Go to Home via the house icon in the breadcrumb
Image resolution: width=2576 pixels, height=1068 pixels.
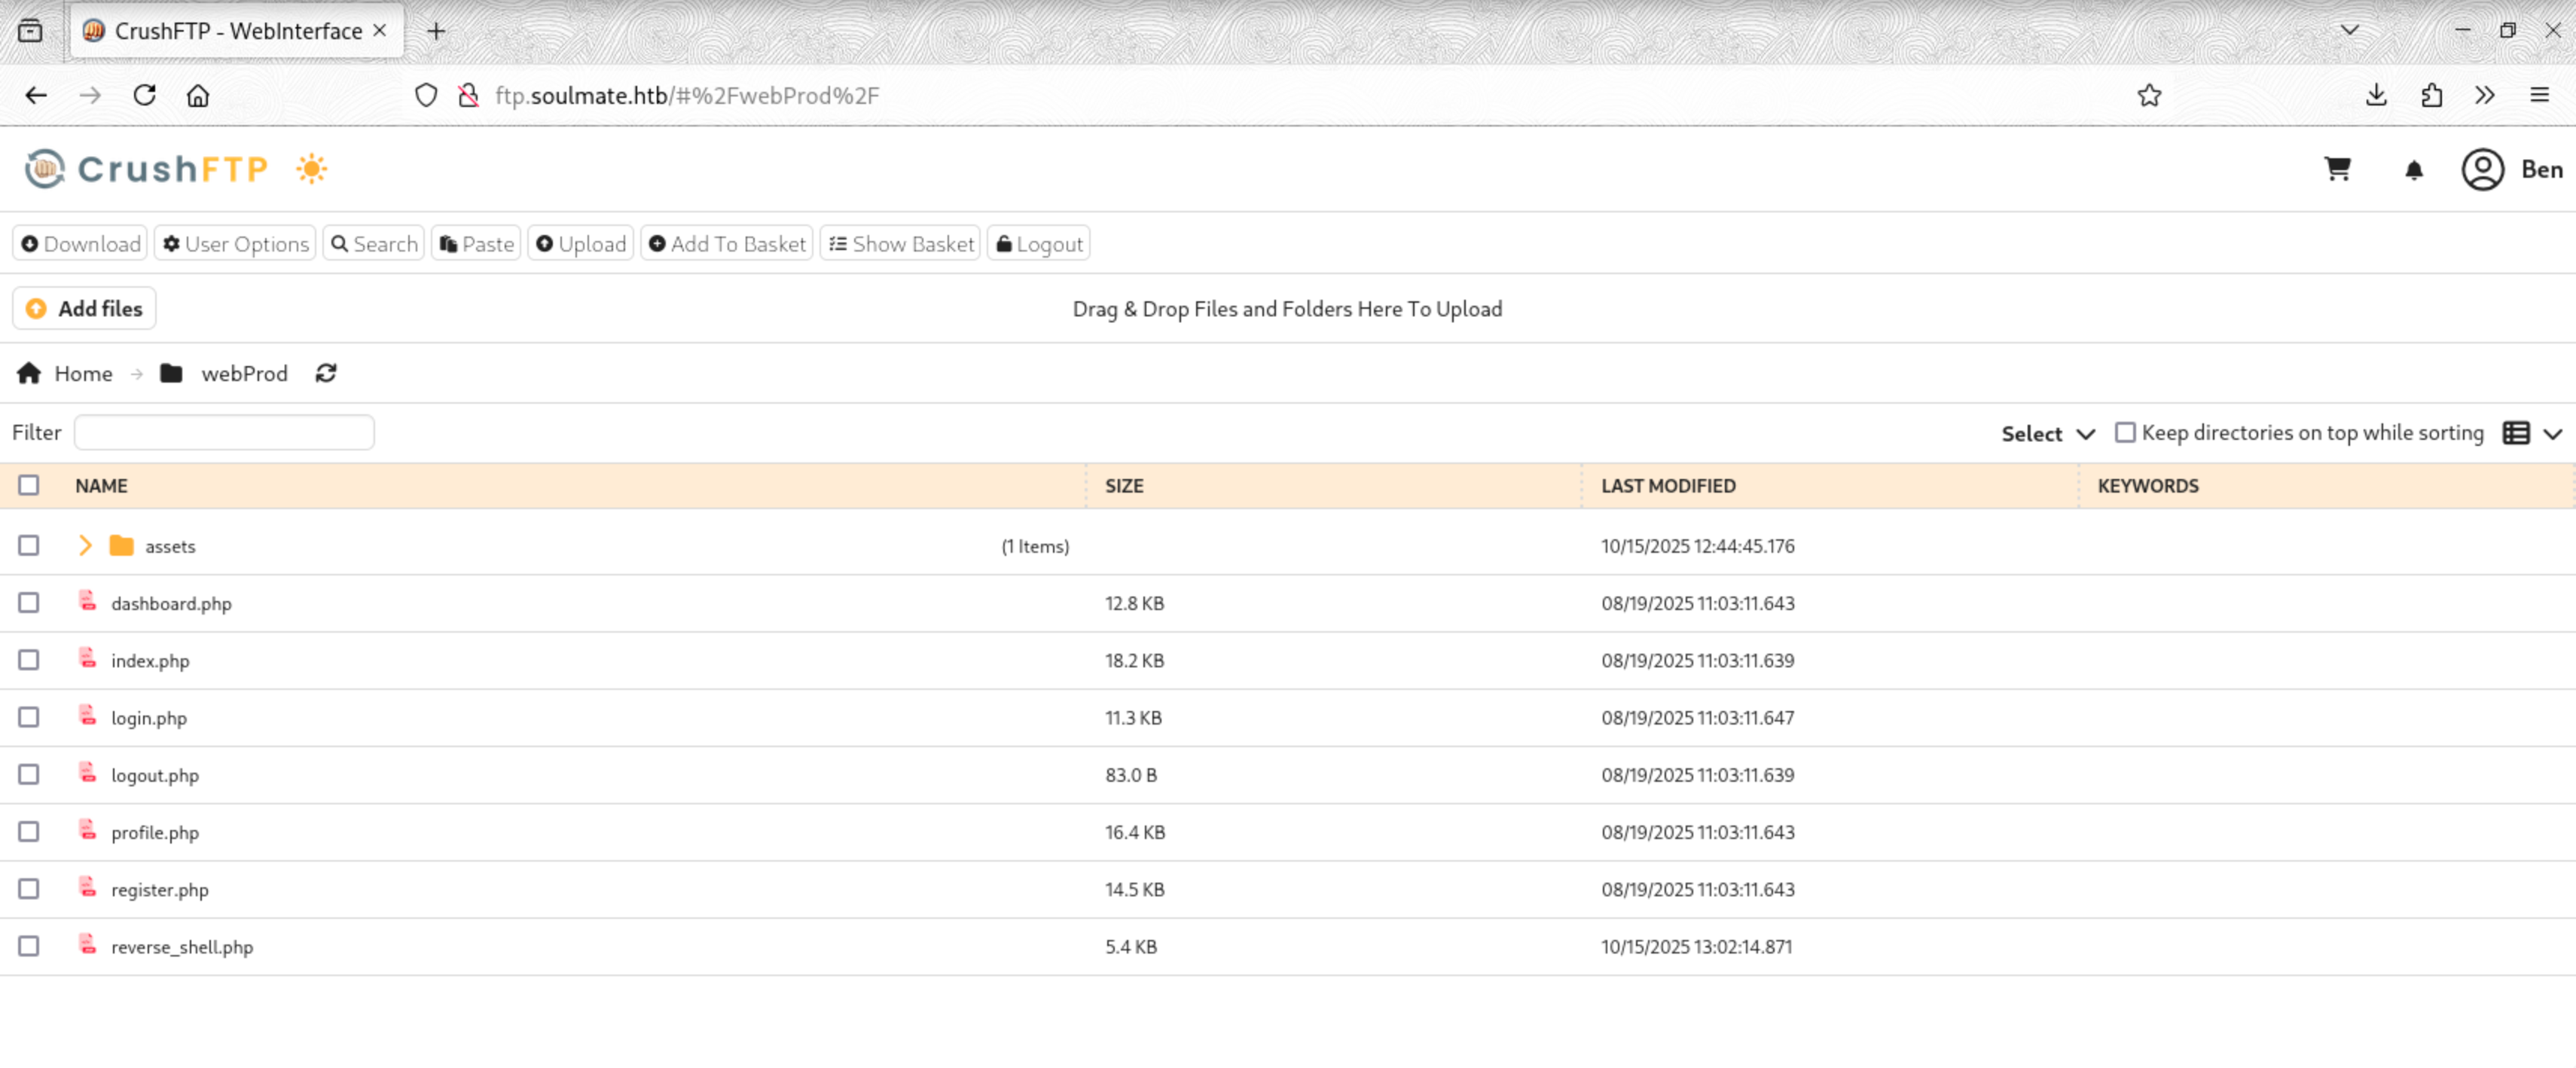click(29, 373)
